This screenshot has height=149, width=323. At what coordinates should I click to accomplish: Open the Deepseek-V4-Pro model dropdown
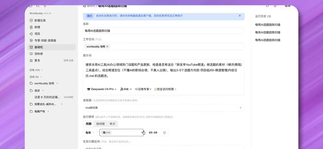[x=102, y=89]
